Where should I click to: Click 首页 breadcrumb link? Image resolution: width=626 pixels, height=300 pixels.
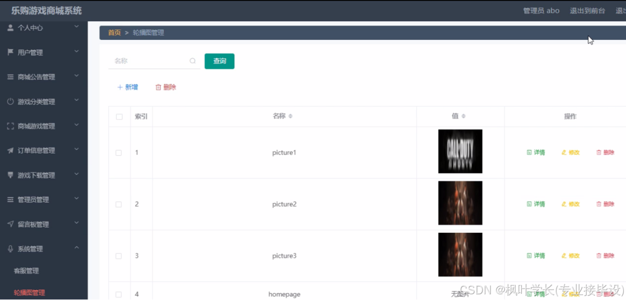click(x=115, y=33)
